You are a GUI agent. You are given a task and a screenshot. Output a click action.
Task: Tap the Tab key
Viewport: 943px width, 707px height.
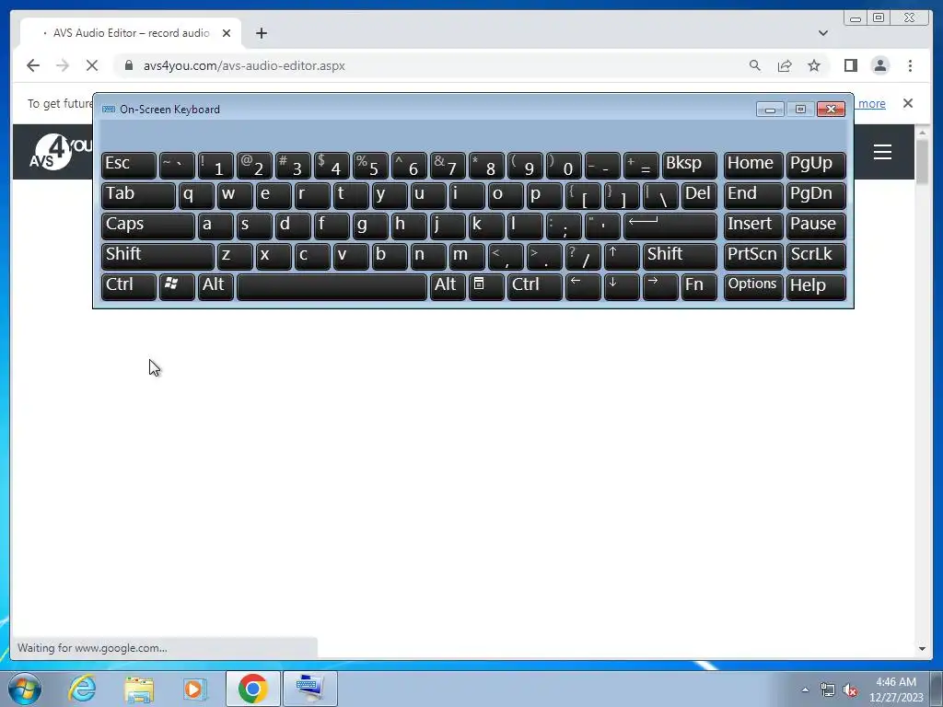(x=138, y=195)
